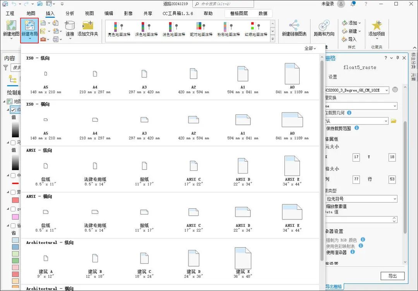Expand the map notes gallery more arrow
418x291 pixels.
point(272,39)
